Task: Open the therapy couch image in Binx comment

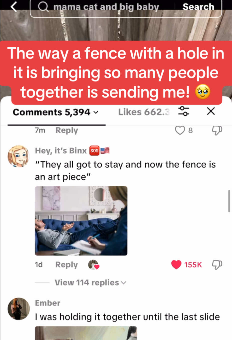Action: [81, 221]
